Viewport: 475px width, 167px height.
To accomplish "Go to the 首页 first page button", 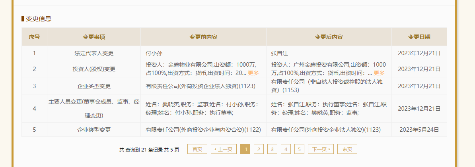I will click(197, 149).
